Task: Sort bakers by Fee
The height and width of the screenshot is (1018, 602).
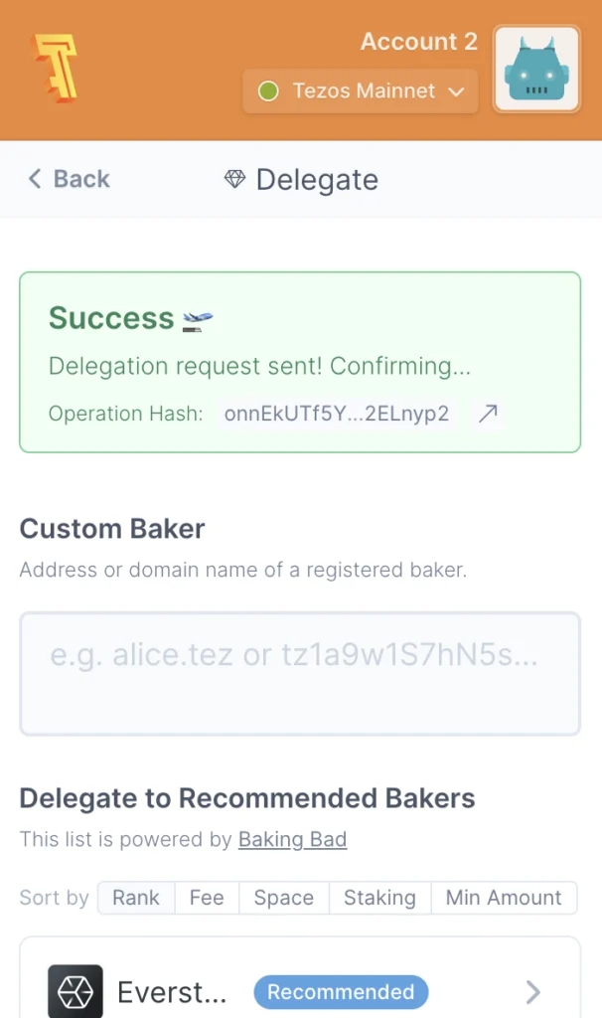Action: coord(207,898)
